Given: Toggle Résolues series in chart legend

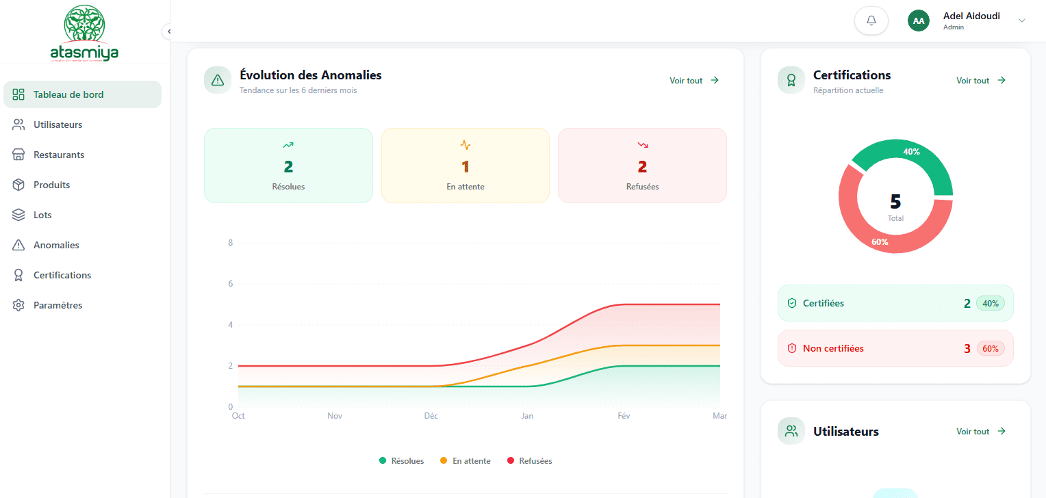Looking at the screenshot, I should pyautogui.click(x=402, y=461).
